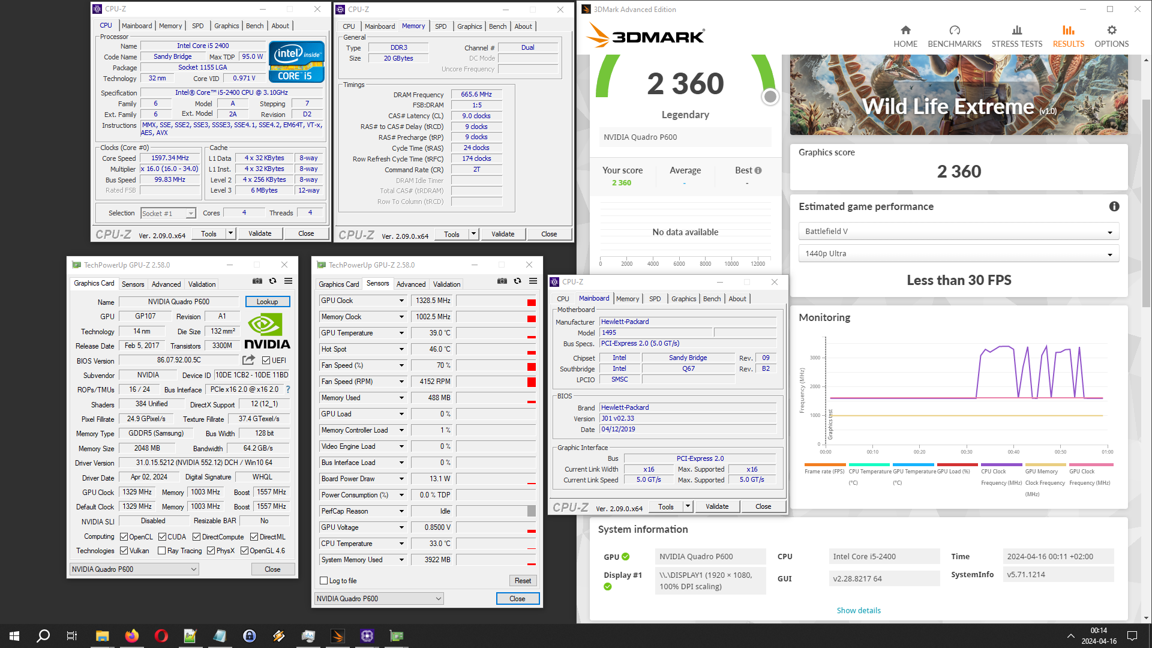Open 3DMark OPTIONS gear icon
The width and height of the screenshot is (1152, 648).
pos(1112,30)
